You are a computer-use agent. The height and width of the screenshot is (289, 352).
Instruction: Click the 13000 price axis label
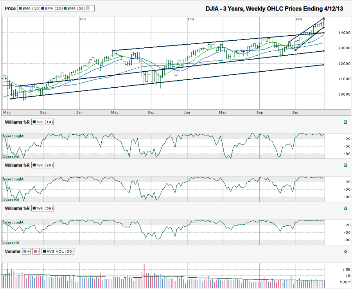tap(344, 48)
